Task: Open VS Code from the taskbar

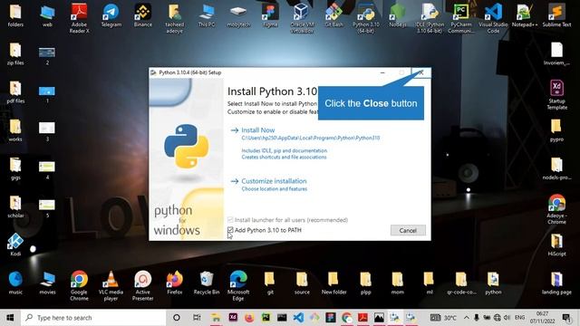Action: tap(298, 318)
